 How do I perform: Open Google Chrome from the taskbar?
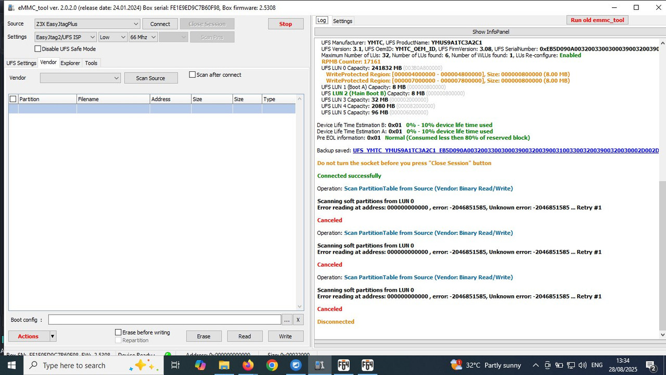coord(272,365)
